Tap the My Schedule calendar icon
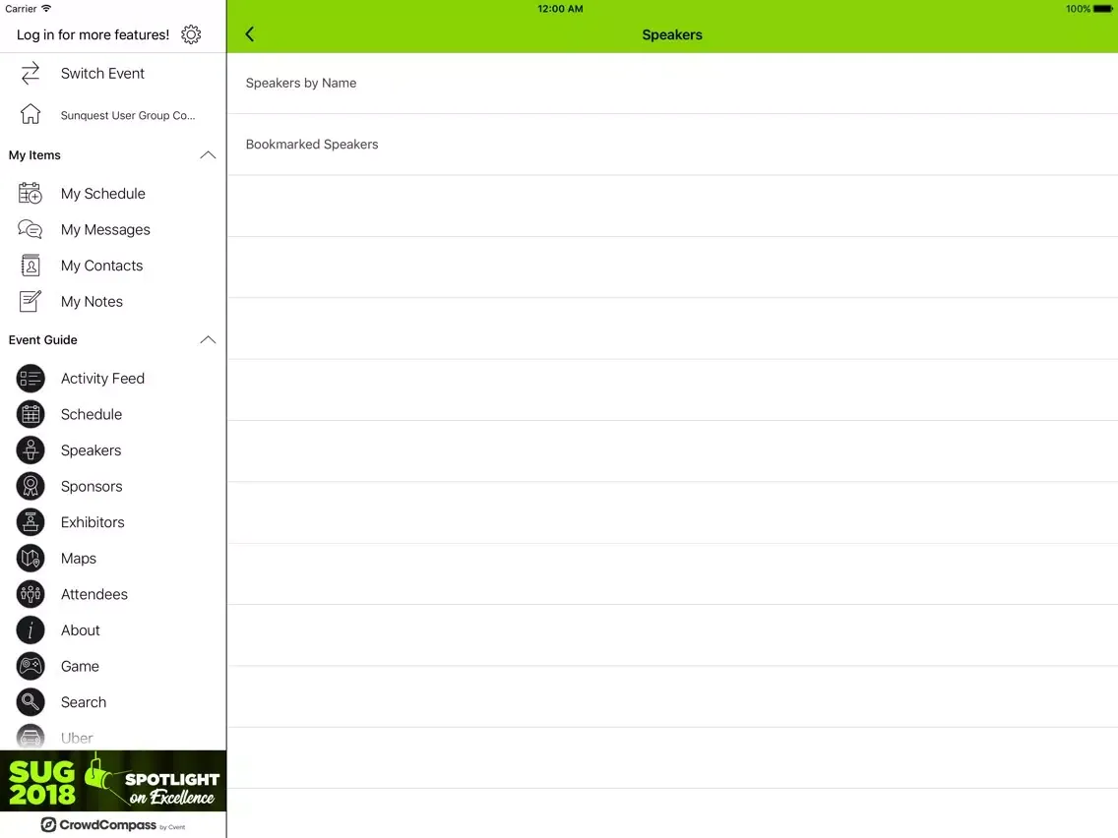1118x838 pixels. 30,193
